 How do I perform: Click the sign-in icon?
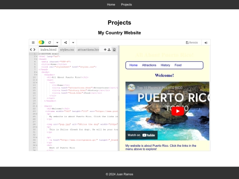206,42
